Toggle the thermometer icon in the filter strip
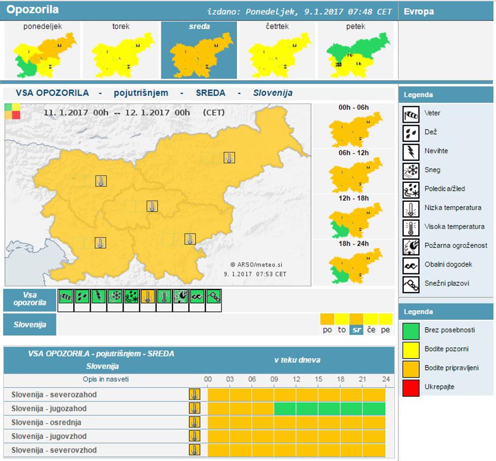 pyautogui.click(x=148, y=296)
